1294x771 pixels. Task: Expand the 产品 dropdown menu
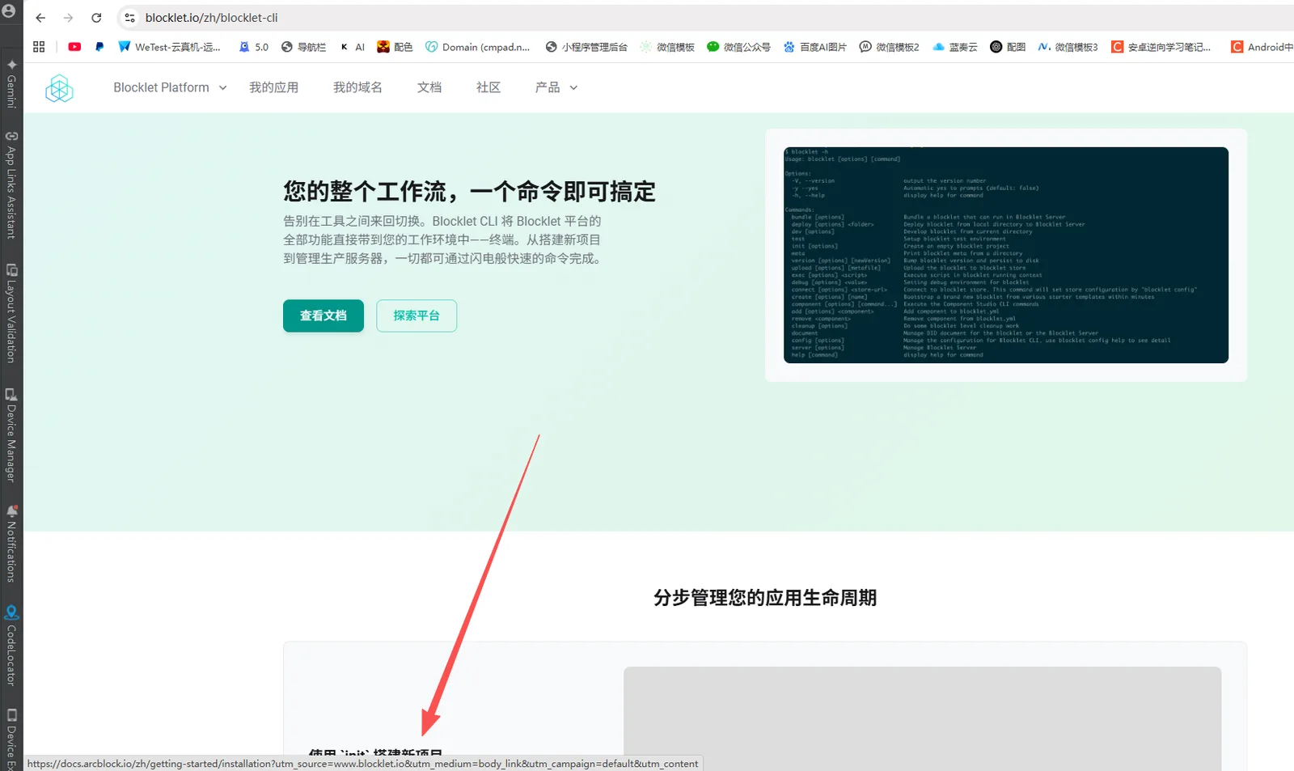pos(556,87)
